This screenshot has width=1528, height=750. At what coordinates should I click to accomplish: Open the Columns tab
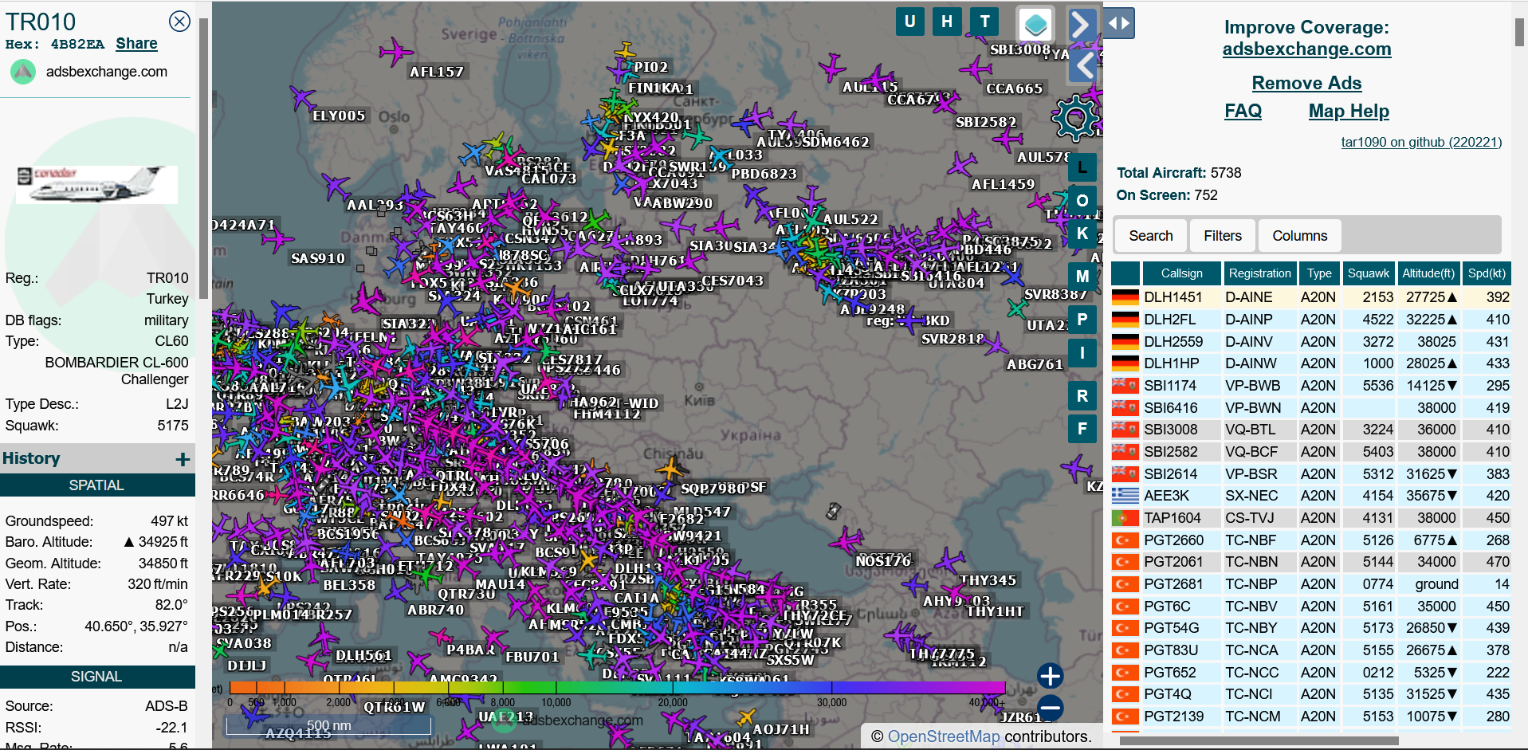coord(1299,236)
